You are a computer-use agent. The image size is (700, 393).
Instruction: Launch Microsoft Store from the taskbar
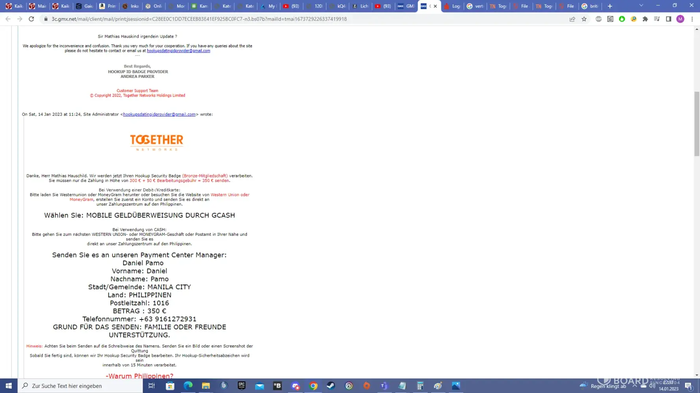click(170, 386)
